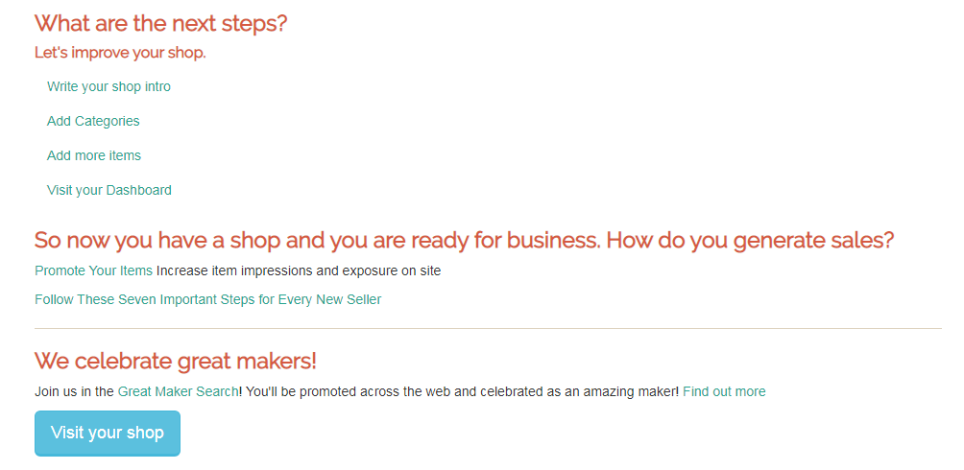This screenshot has height=470, width=964.
Task: Click the Add Categories link
Action: point(93,121)
